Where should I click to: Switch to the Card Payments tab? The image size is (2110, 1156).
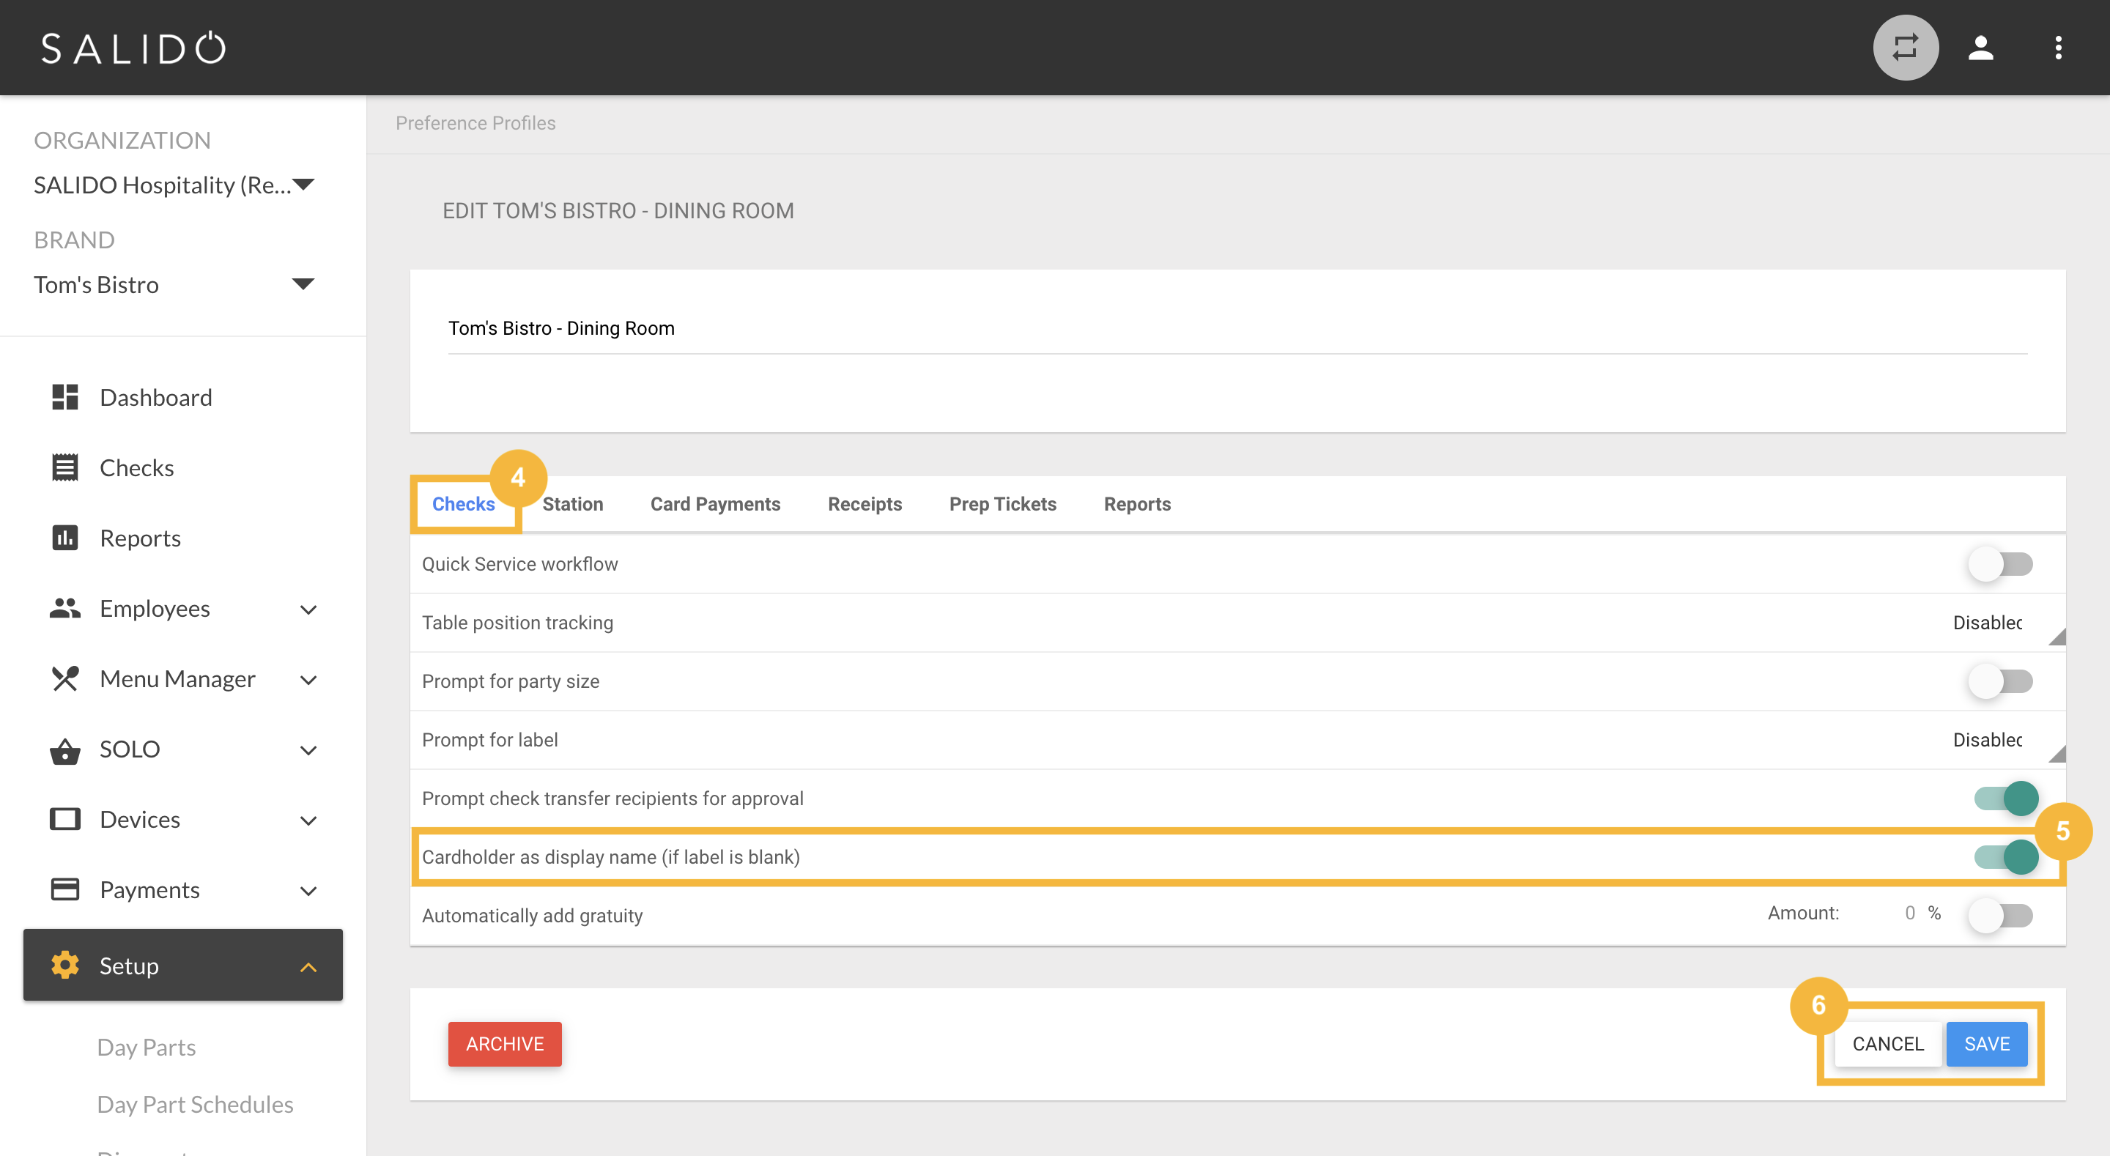[x=715, y=504]
